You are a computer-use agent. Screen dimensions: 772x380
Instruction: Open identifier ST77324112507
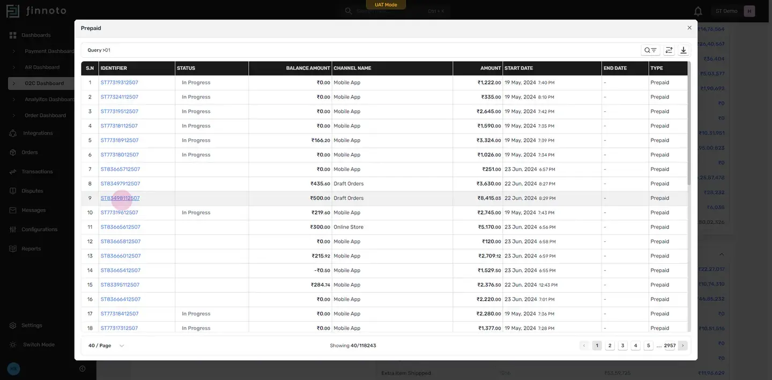(119, 97)
